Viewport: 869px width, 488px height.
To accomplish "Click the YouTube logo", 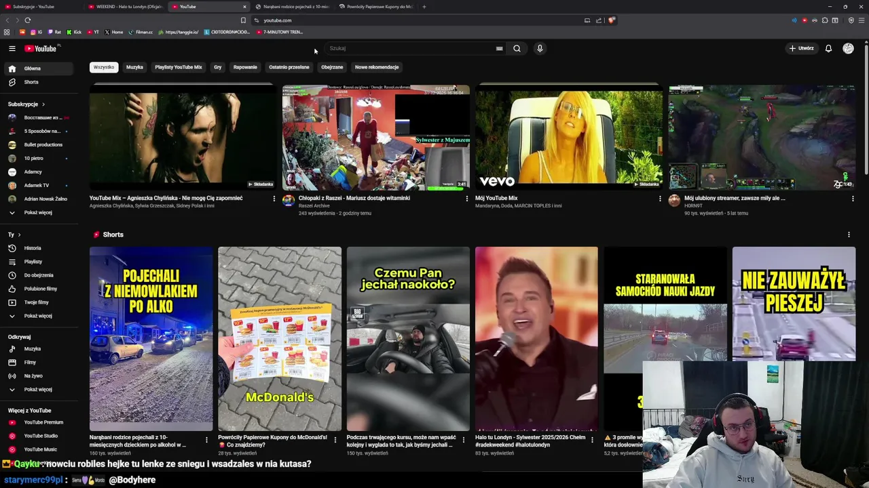I will (41, 48).
